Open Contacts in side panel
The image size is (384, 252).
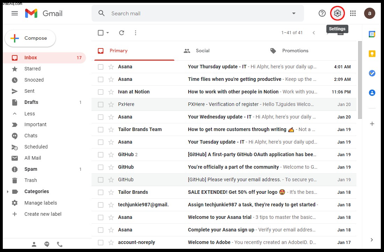(x=372, y=93)
